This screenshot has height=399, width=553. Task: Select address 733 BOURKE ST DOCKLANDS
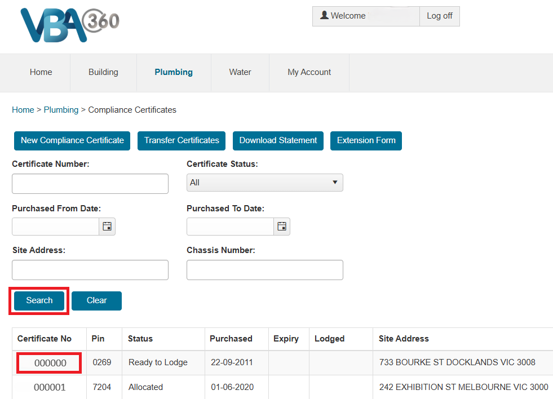[x=457, y=362]
